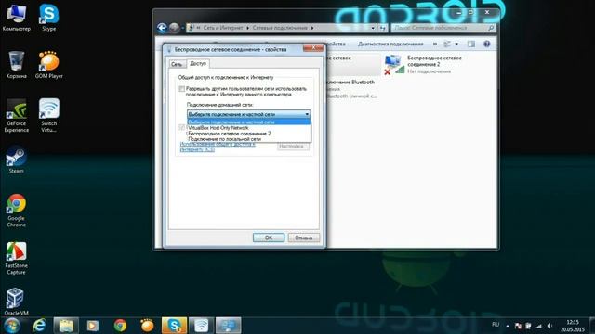This screenshot has height=334, width=595.
Task: Open the Internet connection sharing (ICS) link
Action: 218,147
